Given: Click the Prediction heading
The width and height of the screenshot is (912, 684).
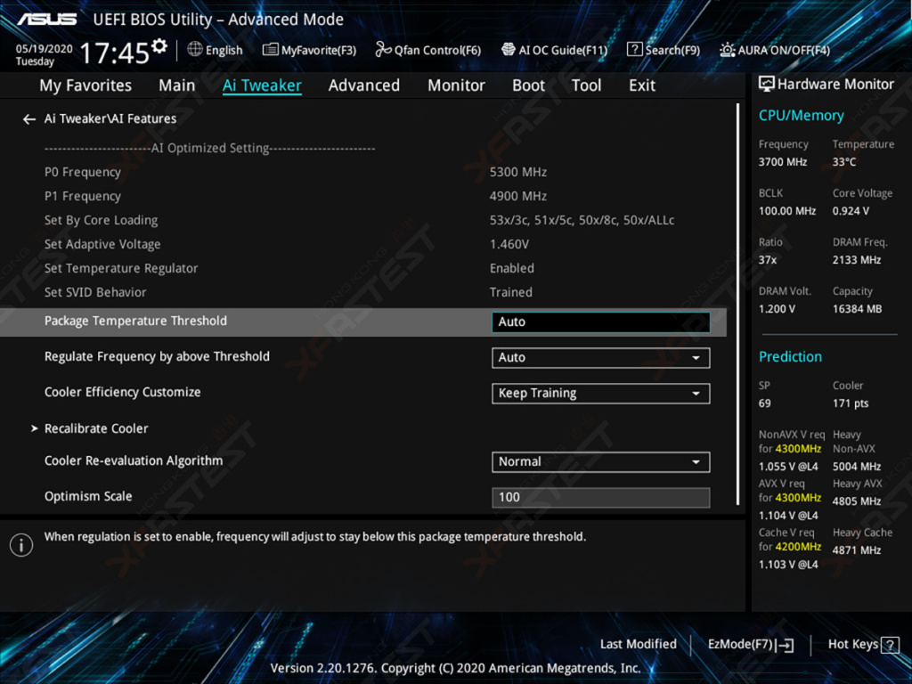Looking at the screenshot, I should pos(790,357).
